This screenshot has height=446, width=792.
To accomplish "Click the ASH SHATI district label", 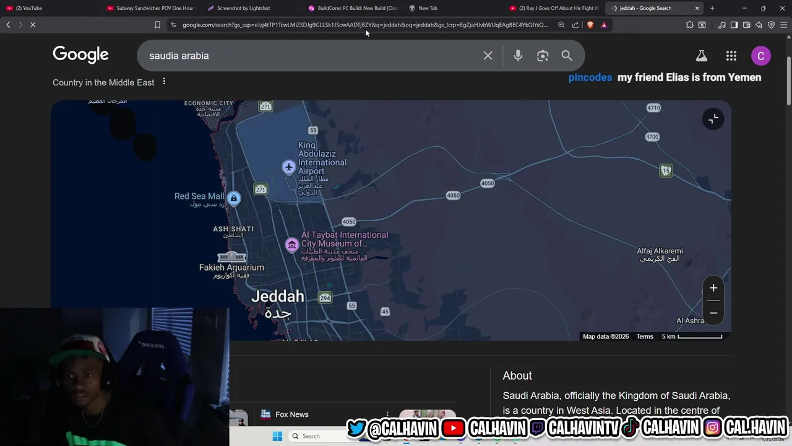I will [x=233, y=229].
